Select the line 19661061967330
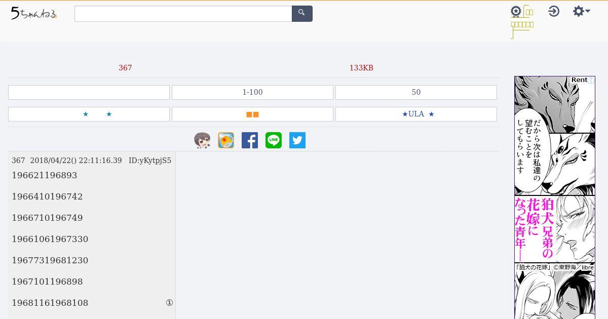 point(50,239)
